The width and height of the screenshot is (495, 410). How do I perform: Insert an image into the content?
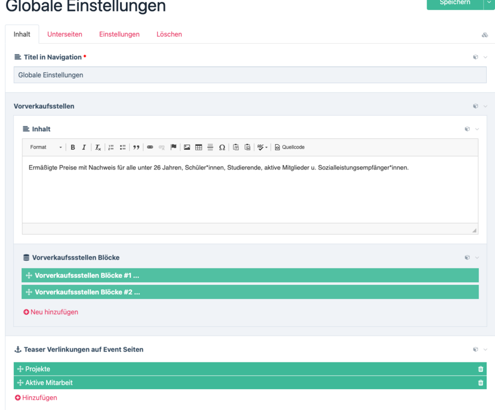coord(187,148)
